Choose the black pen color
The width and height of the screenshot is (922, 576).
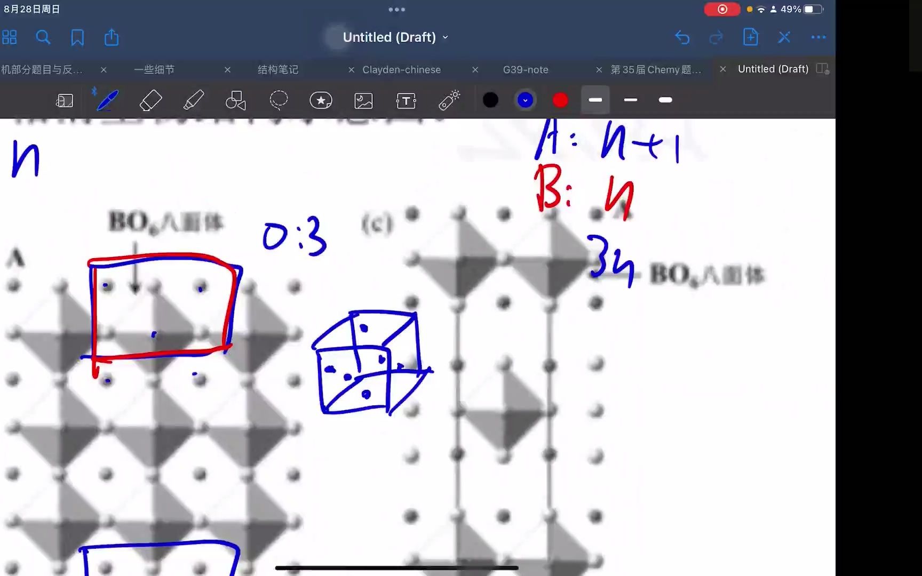490,100
